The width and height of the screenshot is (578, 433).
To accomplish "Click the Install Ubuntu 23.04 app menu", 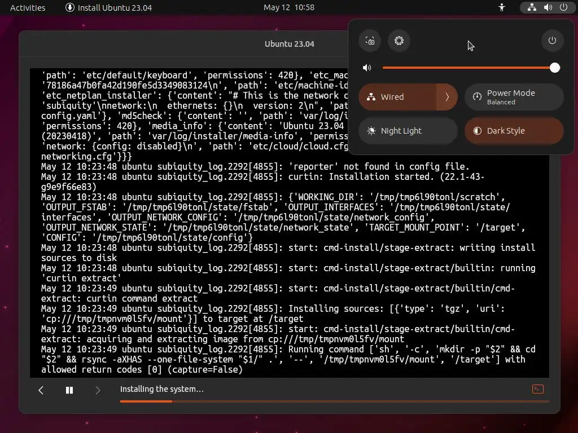I will pyautogui.click(x=109, y=7).
